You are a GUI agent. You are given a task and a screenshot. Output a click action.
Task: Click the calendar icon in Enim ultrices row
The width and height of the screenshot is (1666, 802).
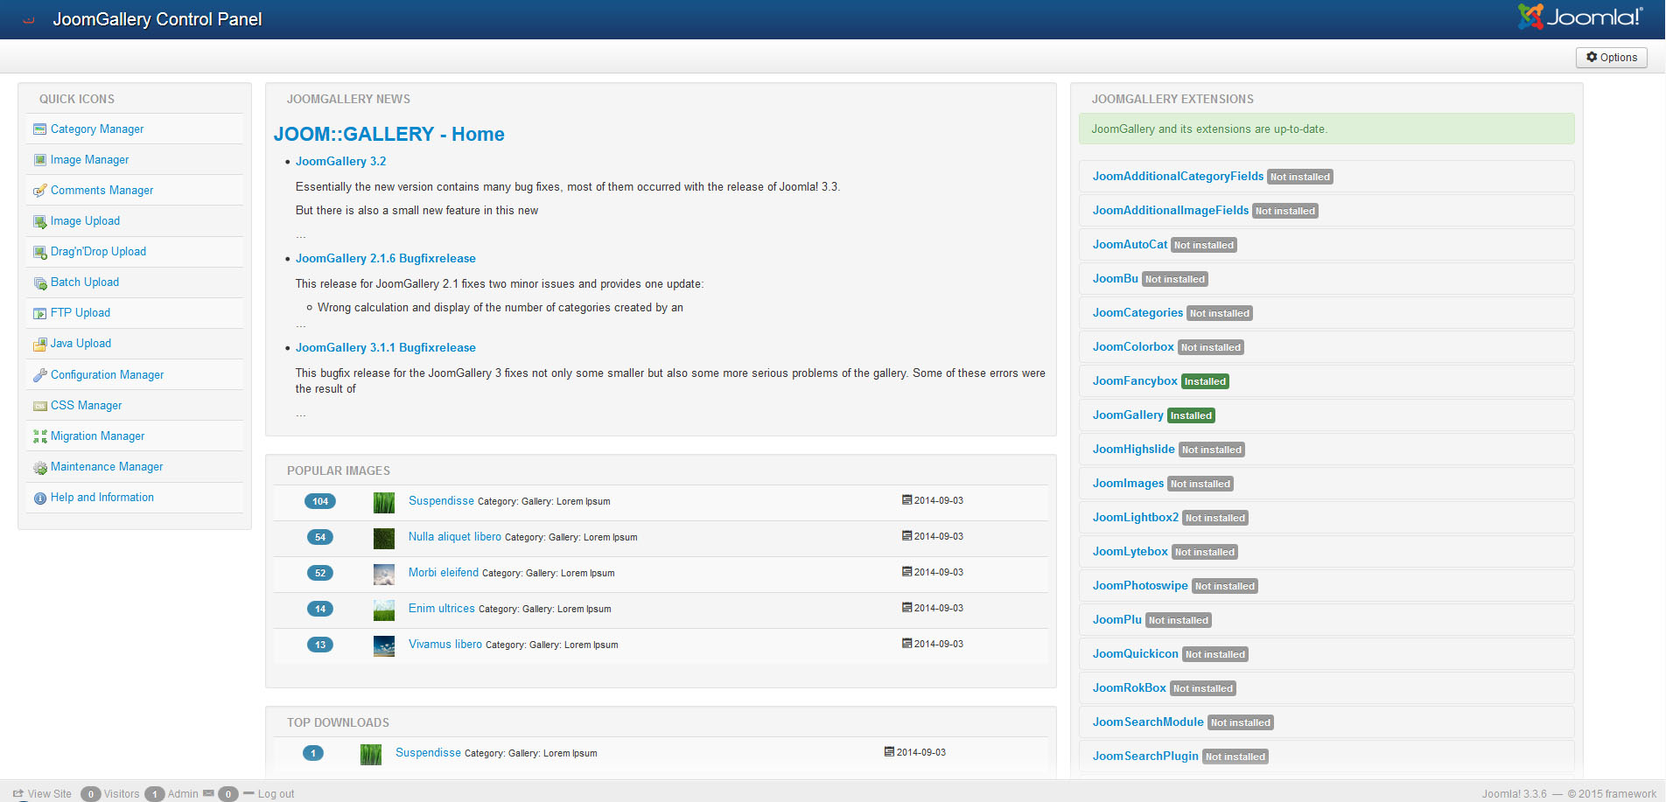[x=906, y=608]
